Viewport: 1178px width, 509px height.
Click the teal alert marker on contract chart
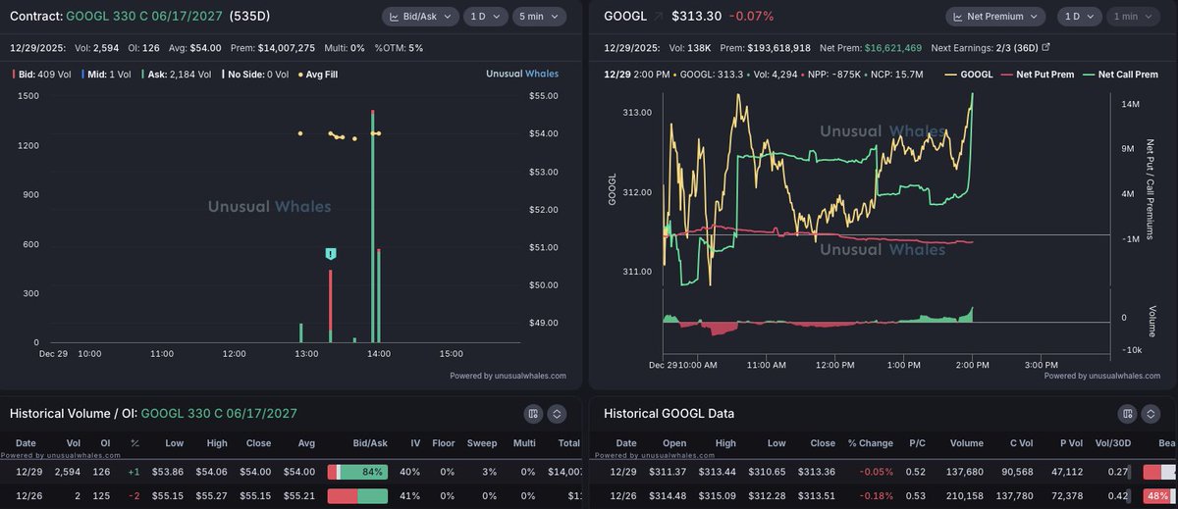click(x=331, y=254)
